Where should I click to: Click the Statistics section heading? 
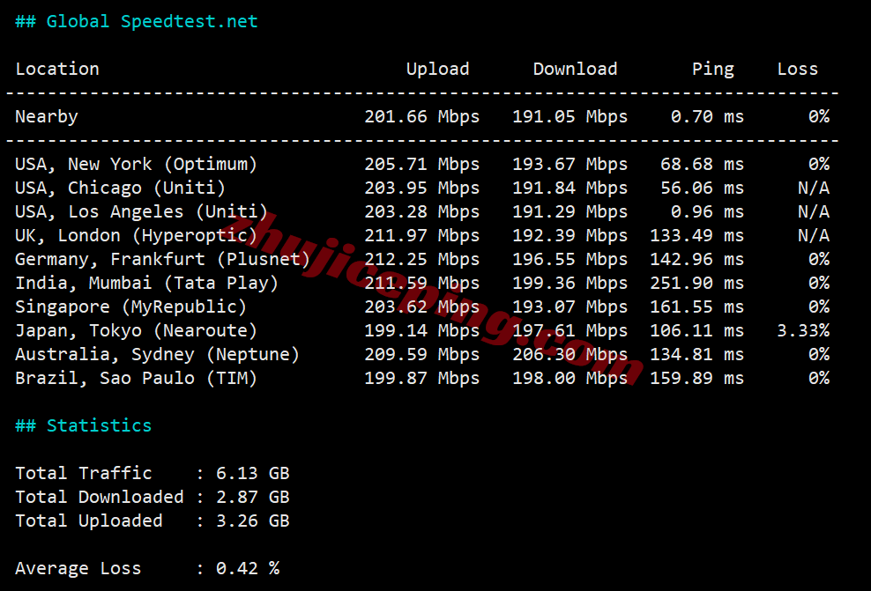click(84, 425)
